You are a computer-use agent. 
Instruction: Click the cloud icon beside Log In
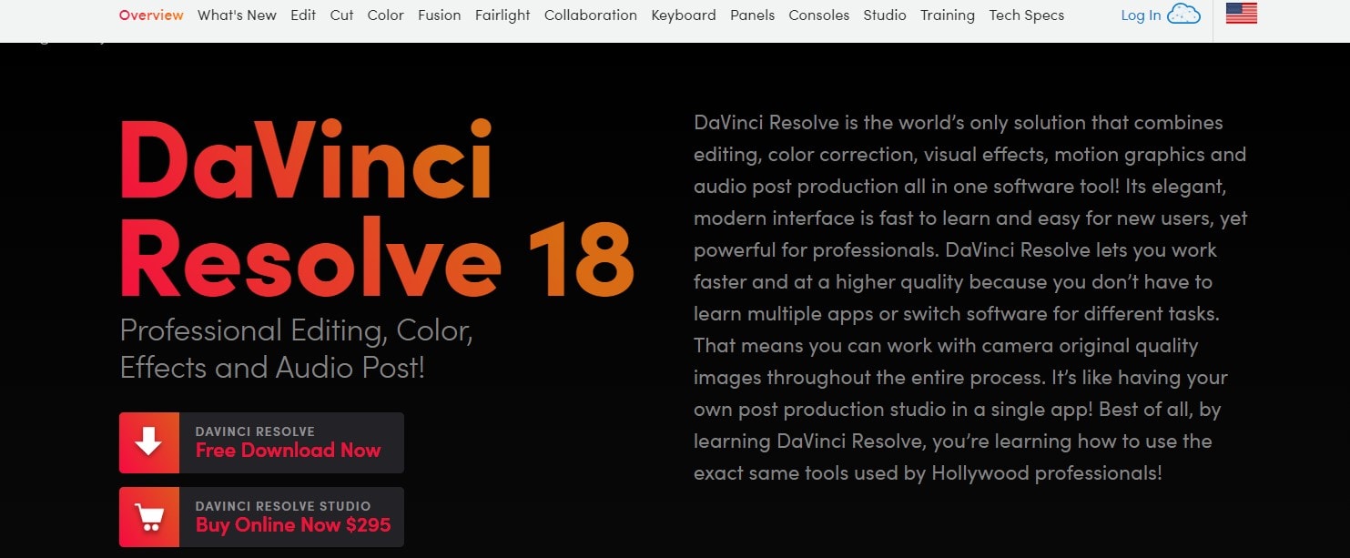click(1183, 15)
